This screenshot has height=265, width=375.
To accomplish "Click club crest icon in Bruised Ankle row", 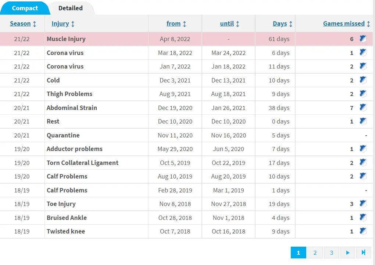I will tap(363, 218).
